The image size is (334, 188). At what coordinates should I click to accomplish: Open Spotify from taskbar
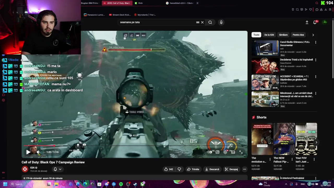[x=121, y=184]
